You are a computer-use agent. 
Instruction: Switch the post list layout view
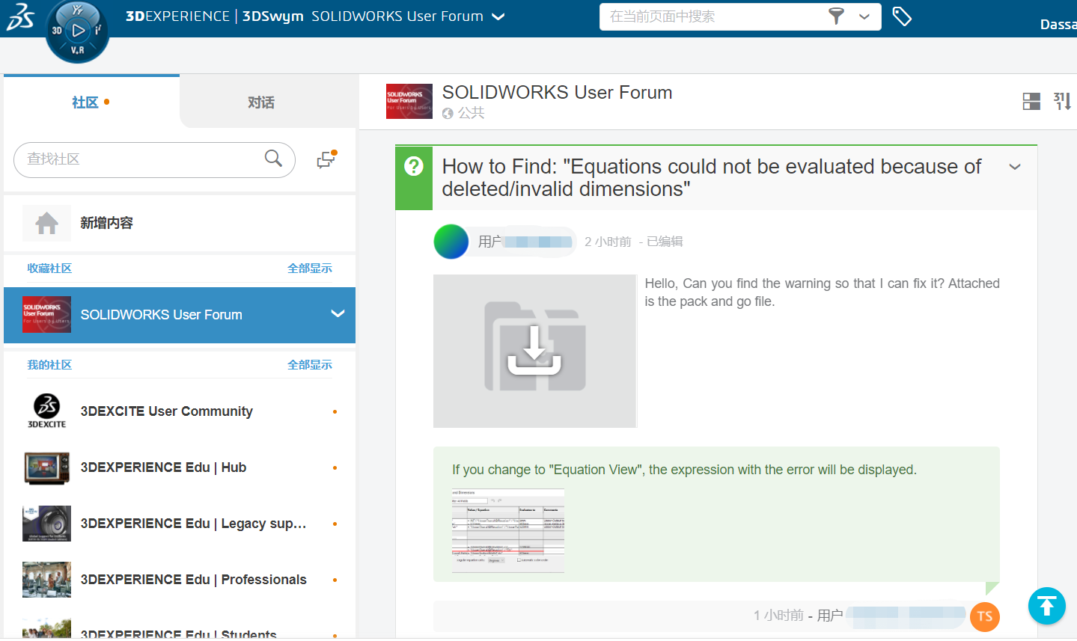[1031, 102]
